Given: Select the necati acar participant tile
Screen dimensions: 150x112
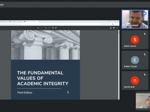Looking at the screenshot, I should click(x=135, y=81).
